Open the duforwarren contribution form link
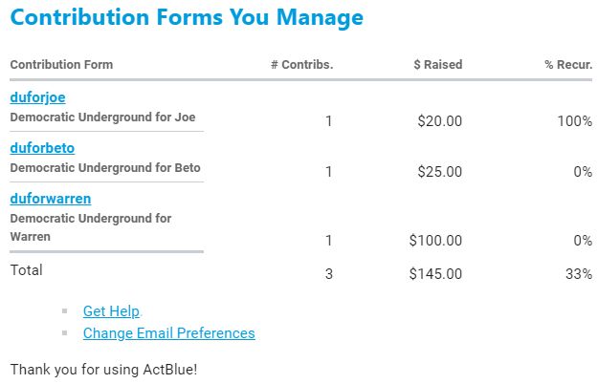The image size is (598, 384). (x=50, y=199)
